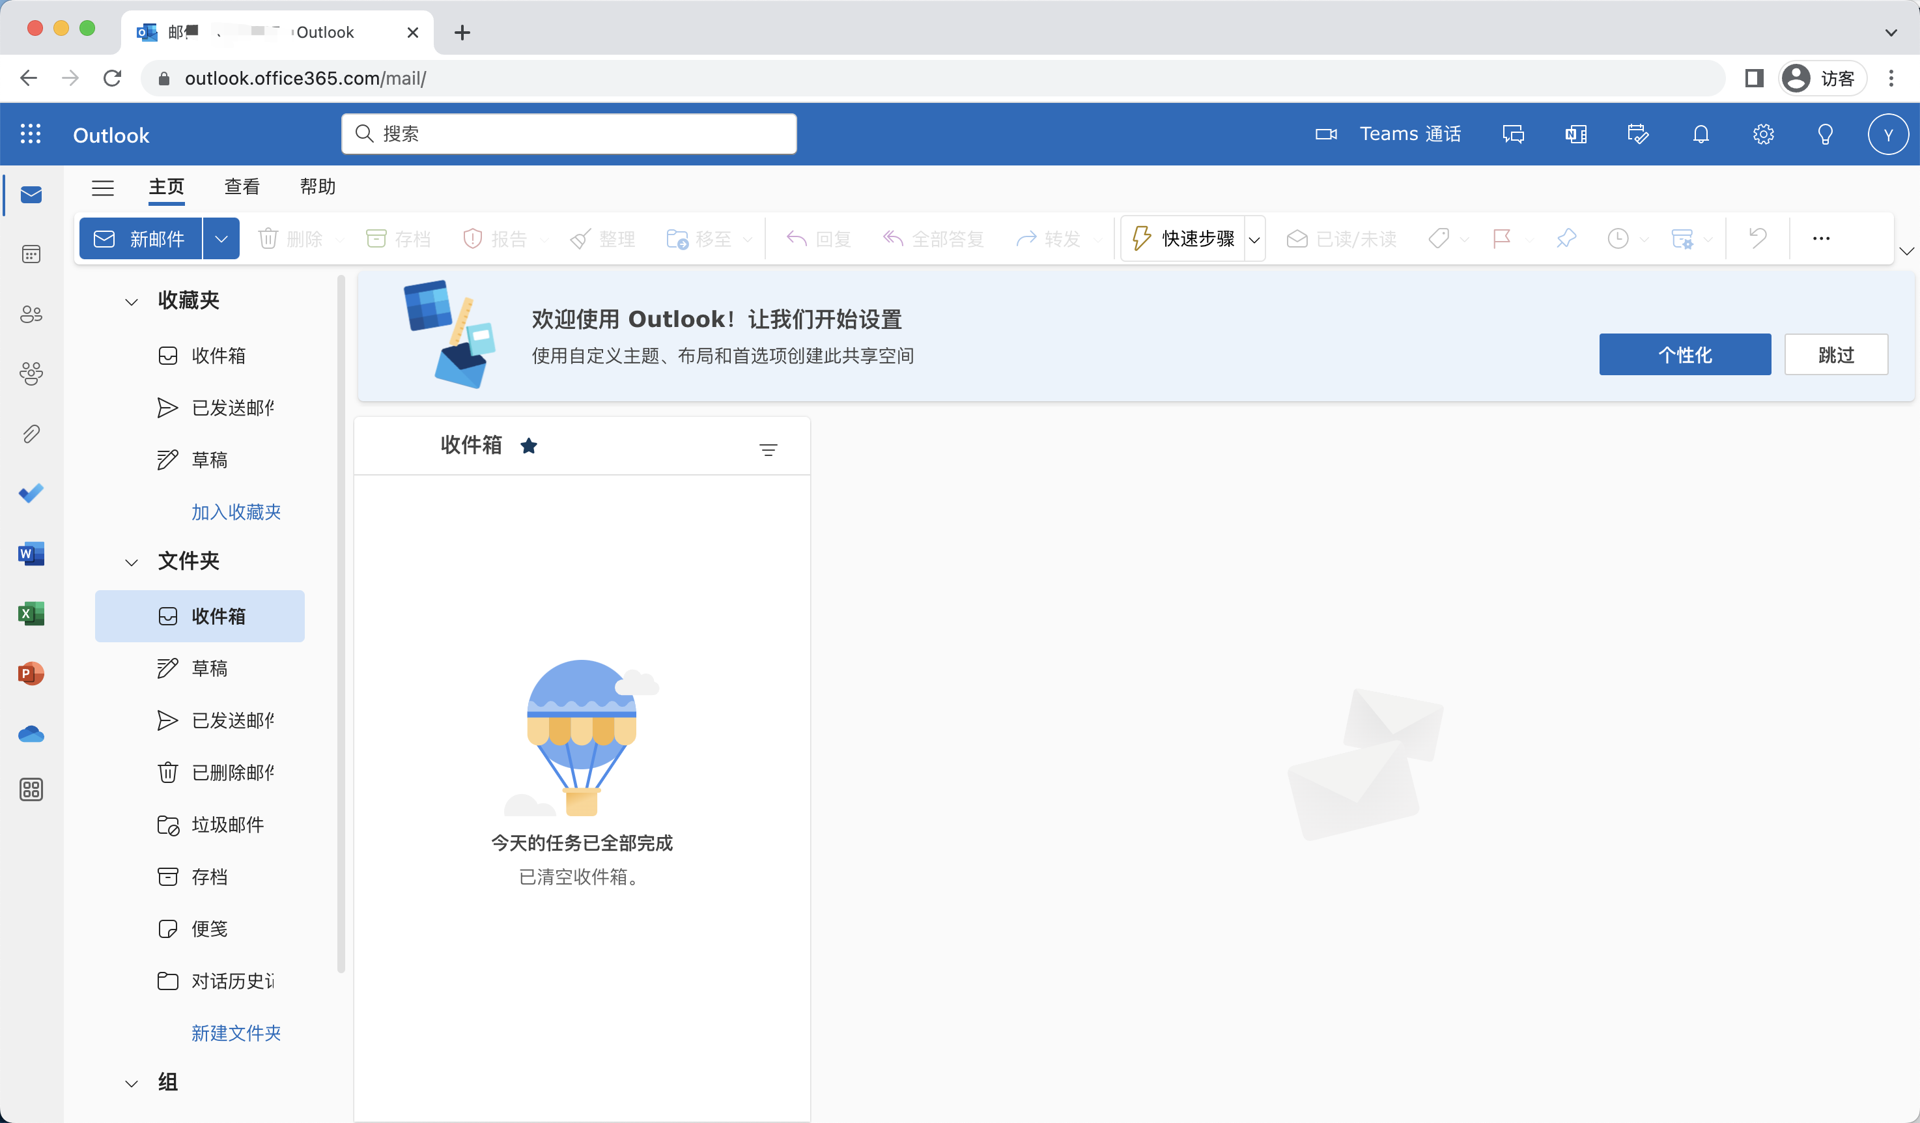Screen dimensions: 1920x1123
Task: Click into the 搜索 search box
Action: coord(579,134)
